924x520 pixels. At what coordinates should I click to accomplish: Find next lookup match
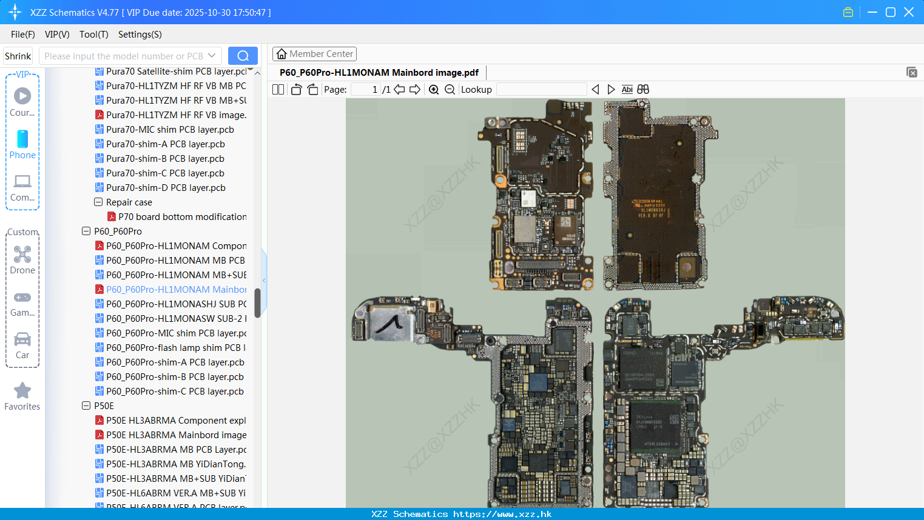tap(611, 89)
